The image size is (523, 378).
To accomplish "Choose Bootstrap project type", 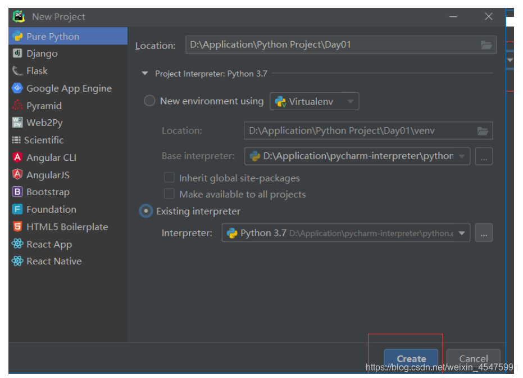I will point(68,192).
